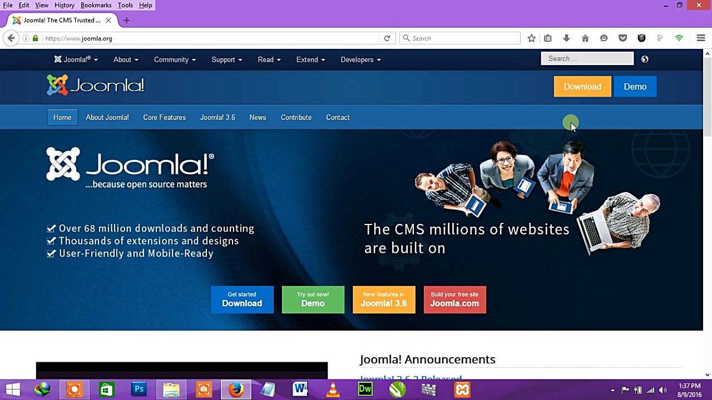Click the Firefox toolbar Search box
Viewport: 712px width, 400px height.
460,38
